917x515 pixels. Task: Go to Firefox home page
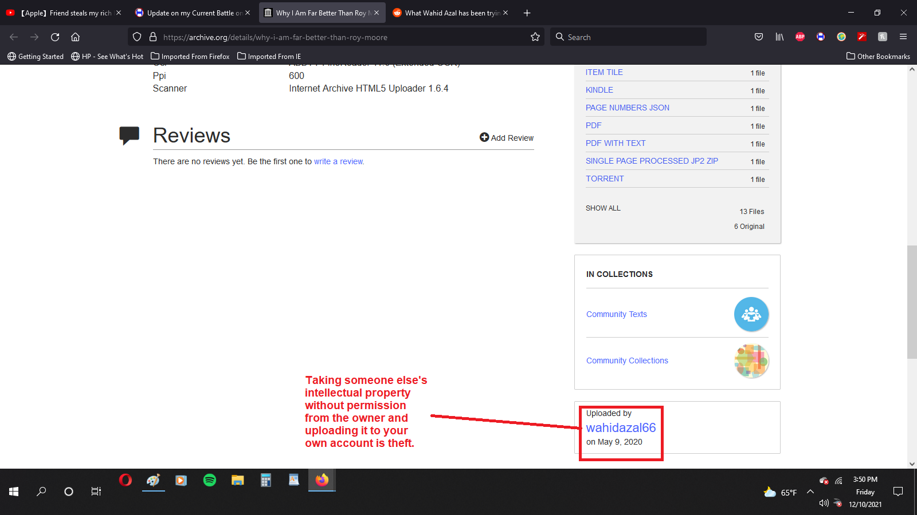[x=75, y=37]
